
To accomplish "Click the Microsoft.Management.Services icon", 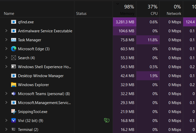I will [x=13, y=103].
